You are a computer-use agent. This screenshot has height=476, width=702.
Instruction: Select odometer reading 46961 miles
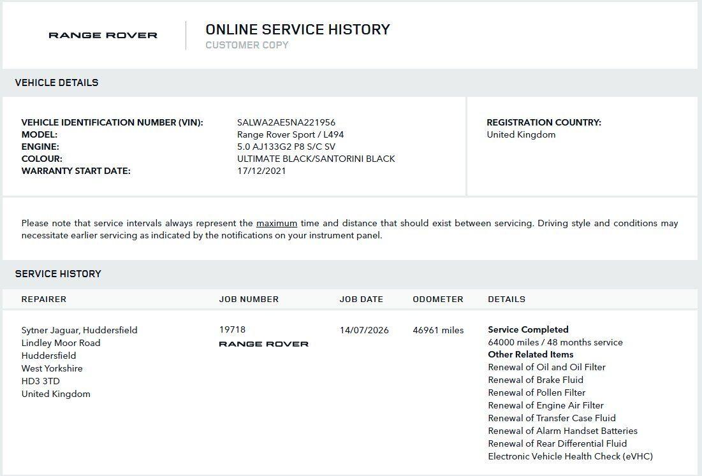(438, 330)
